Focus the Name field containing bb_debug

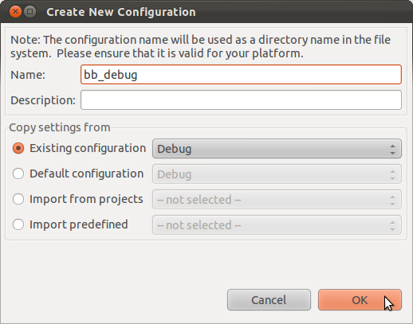pyautogui.click(x=241, y=75)
